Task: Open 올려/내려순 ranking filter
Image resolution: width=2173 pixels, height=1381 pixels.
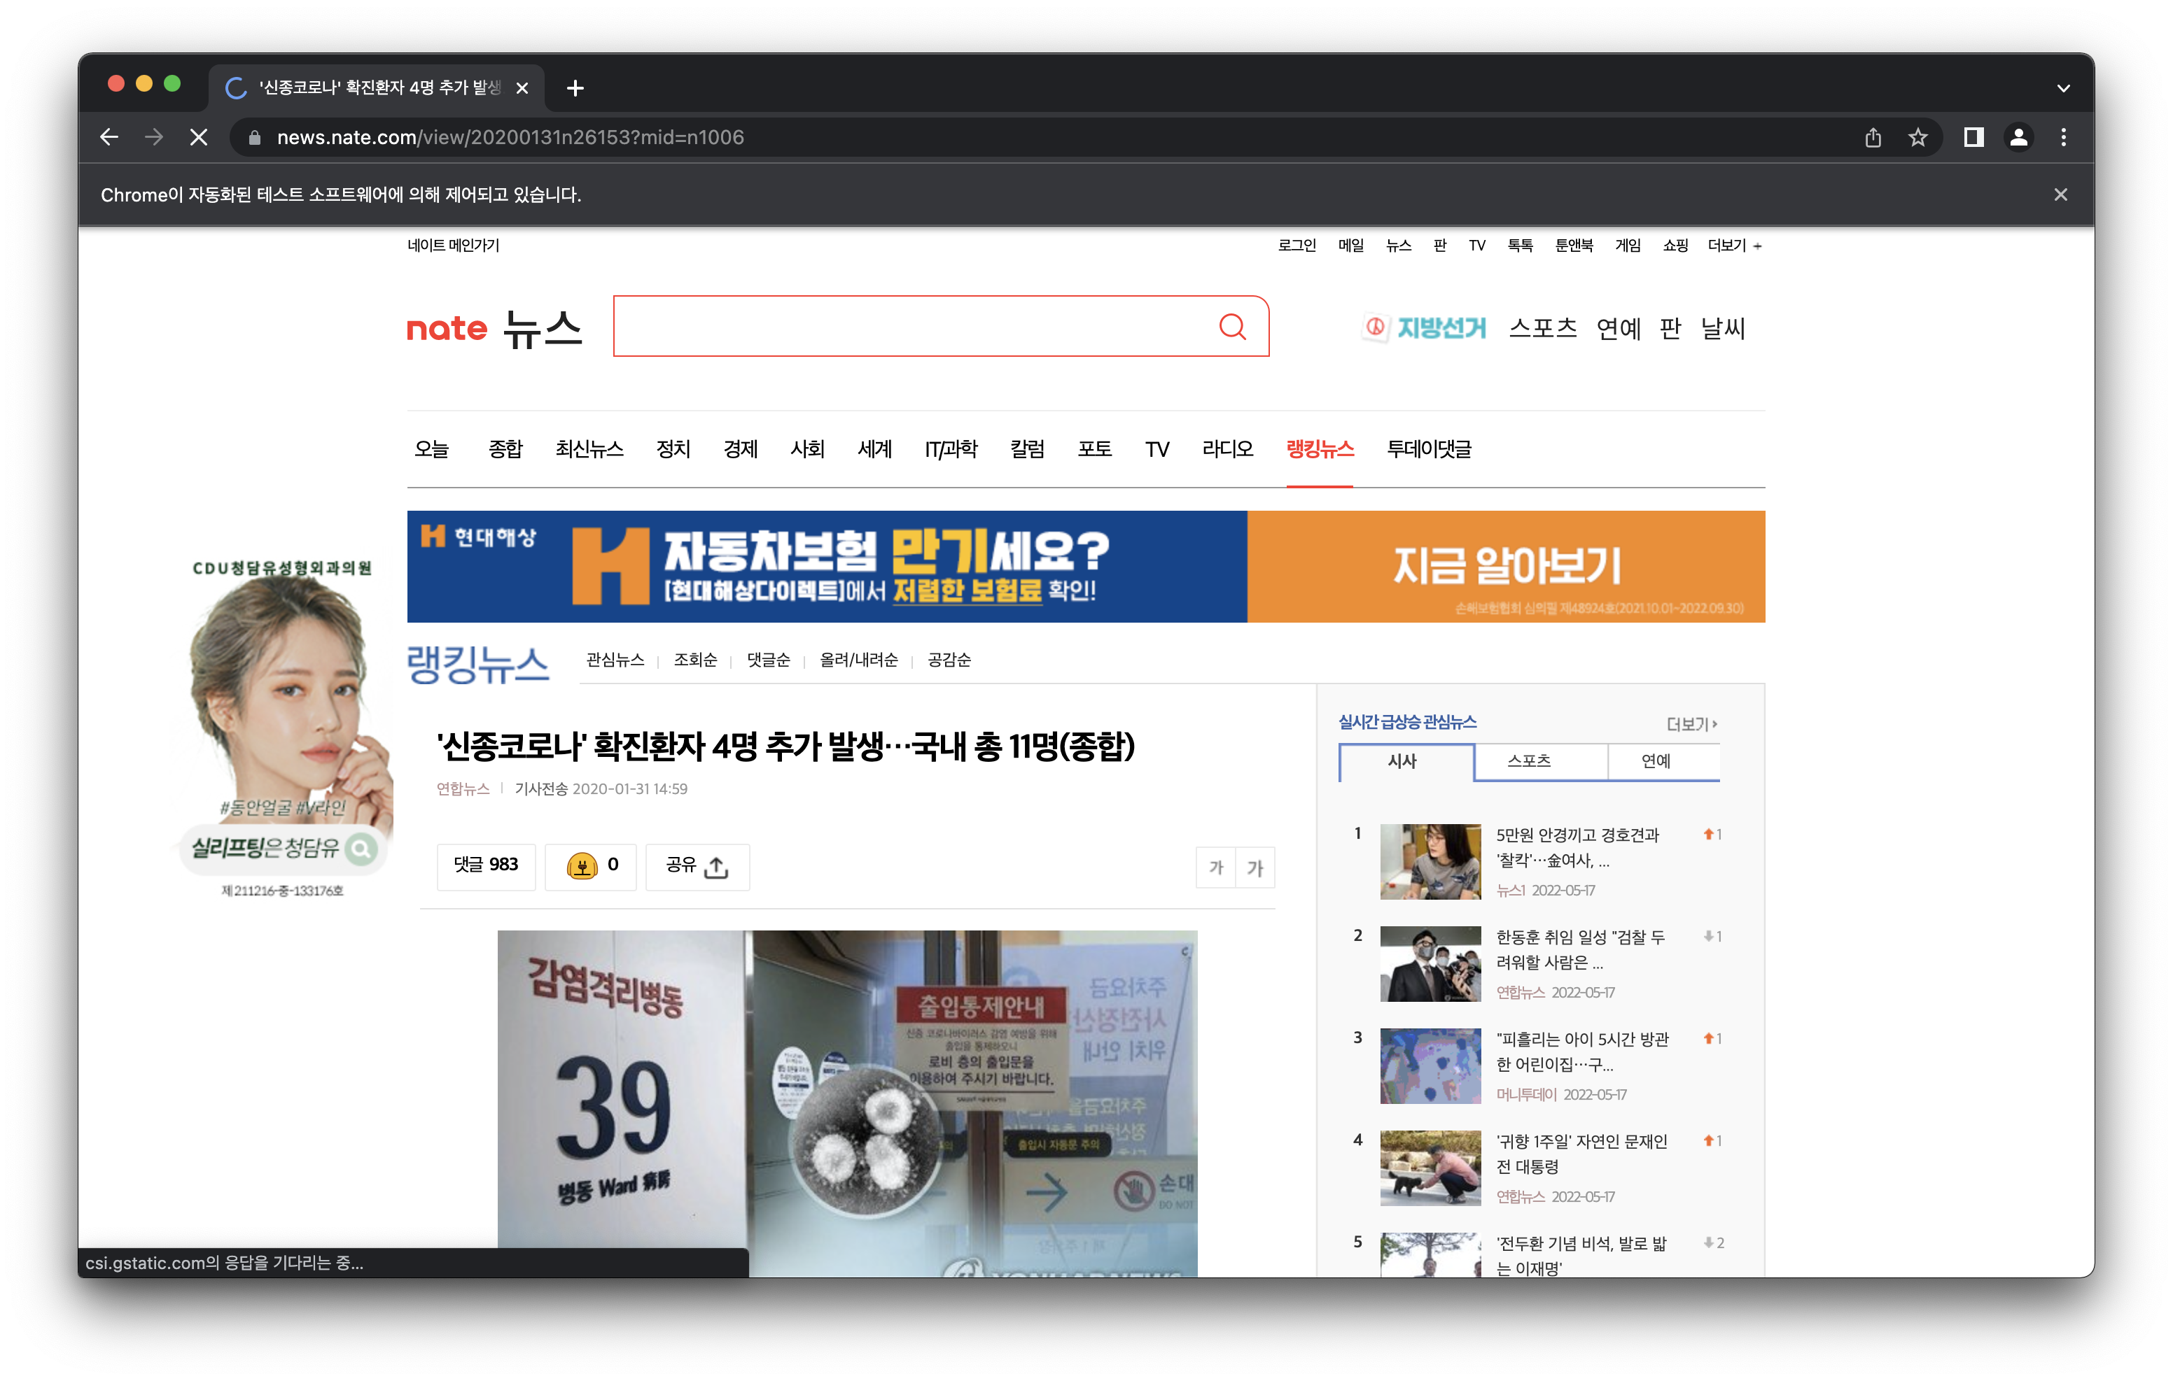Action: click(x=858, y=660)
